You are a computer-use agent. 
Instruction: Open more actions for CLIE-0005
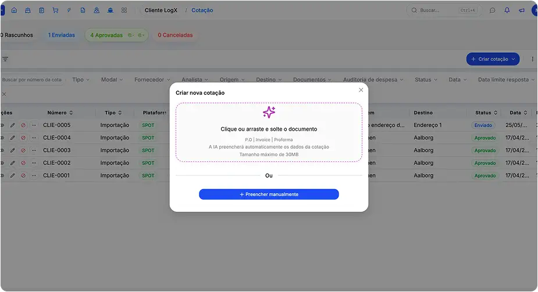pyautogui.click(x=34, y=125)
